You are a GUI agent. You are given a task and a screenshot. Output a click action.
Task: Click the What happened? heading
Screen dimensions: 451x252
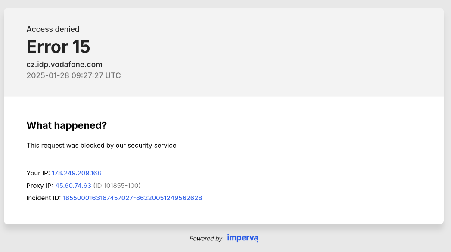66,125
